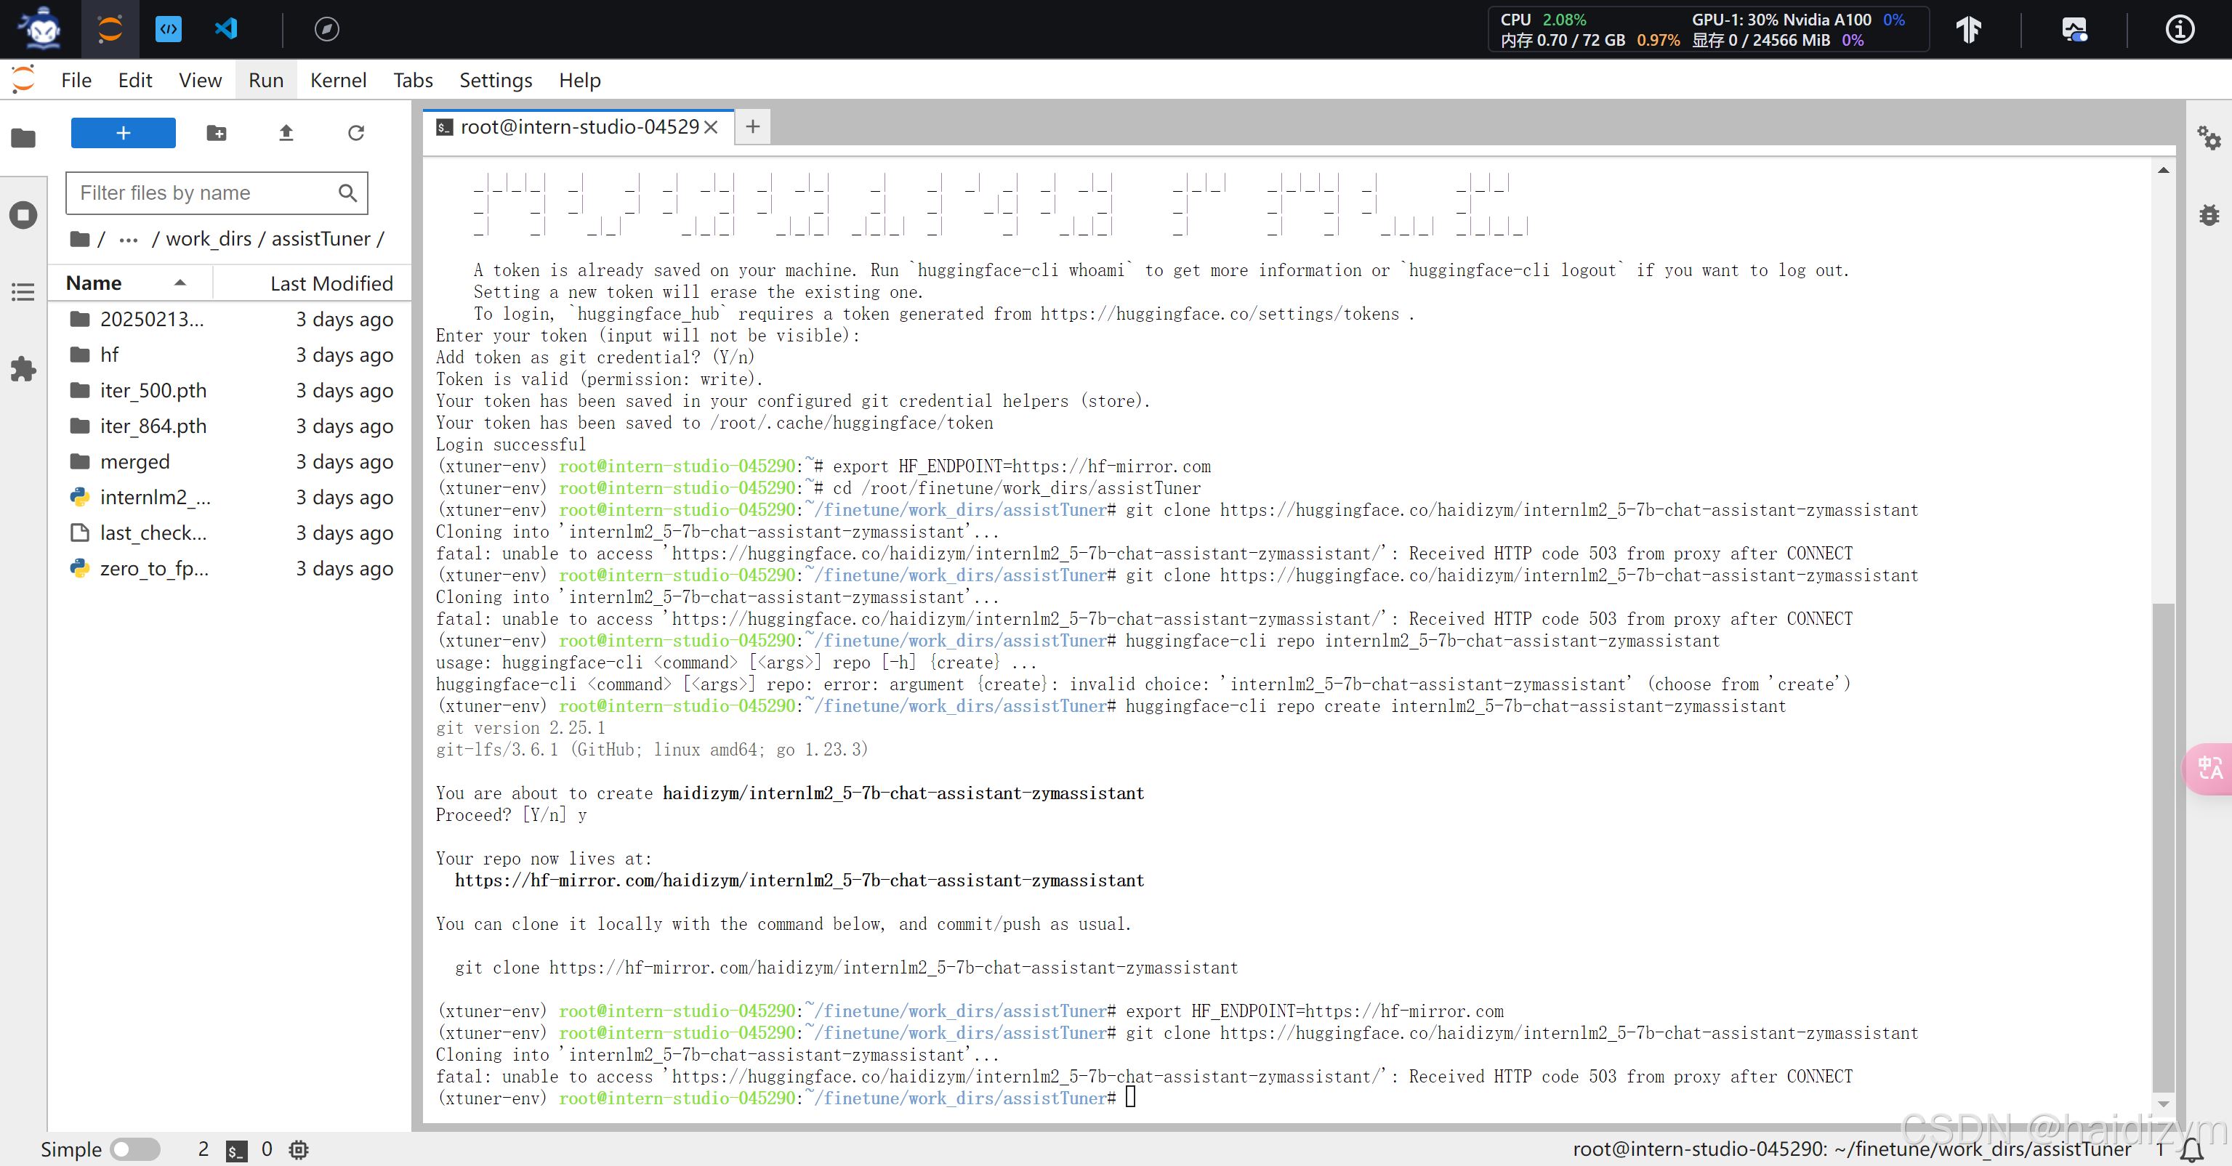Click the status bar terminal path text
The height and width of the screenshot is (1166, 2232).
[1850, 1149]
